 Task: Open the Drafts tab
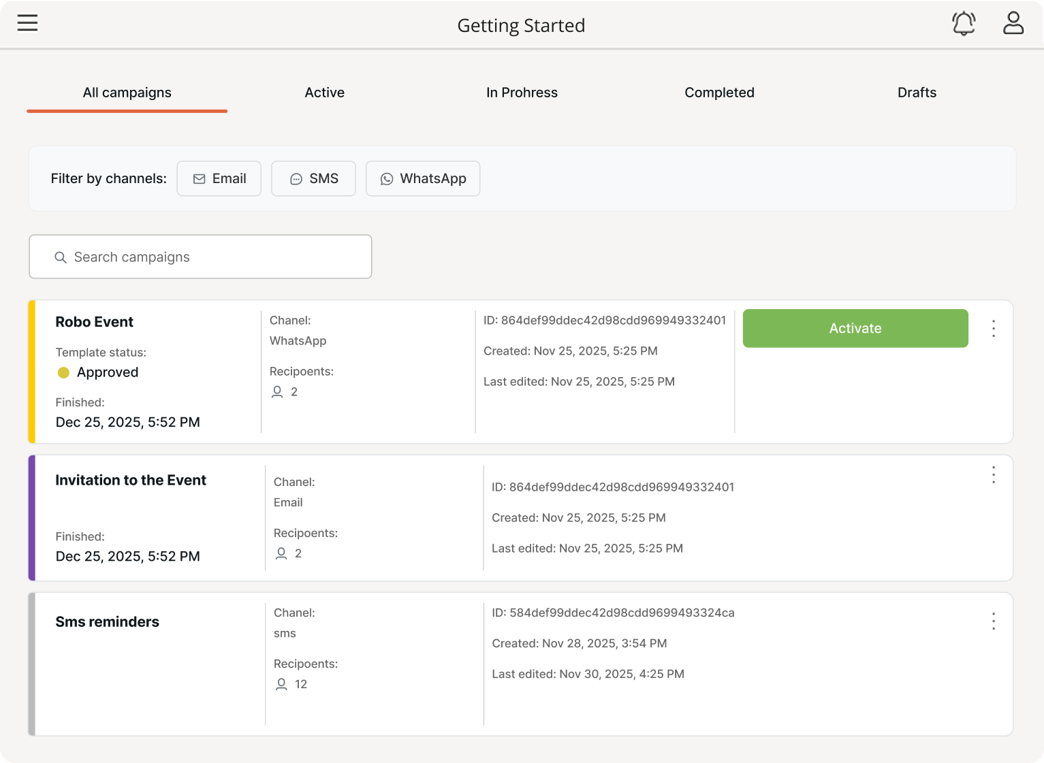point(917,93)
